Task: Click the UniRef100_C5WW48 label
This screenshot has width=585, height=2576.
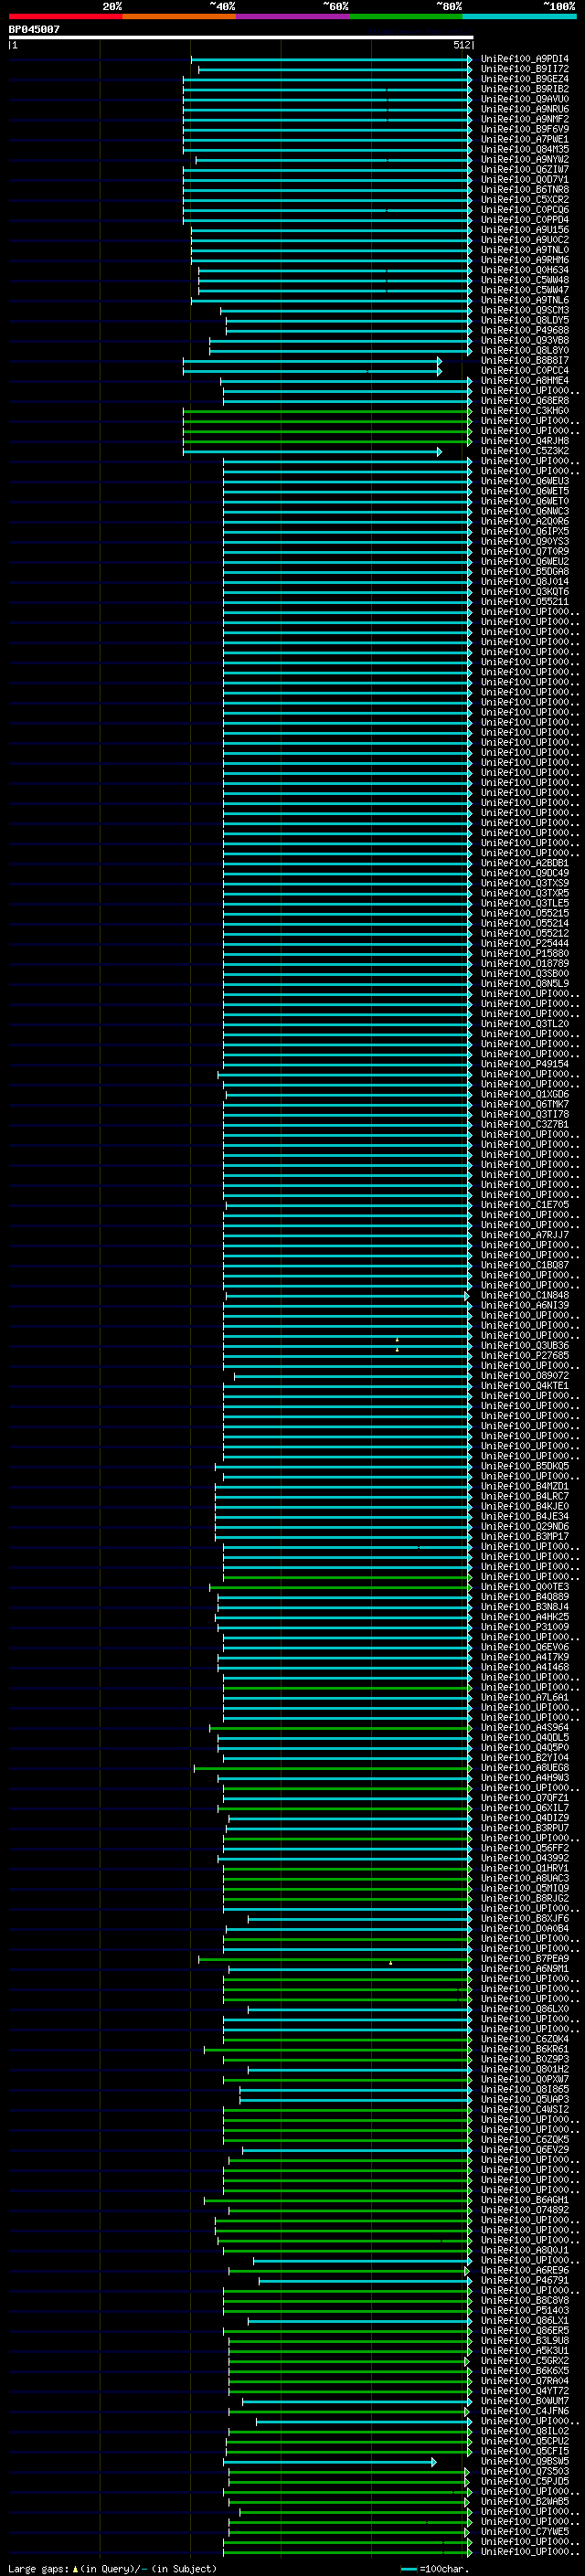Action: (525, 280)
